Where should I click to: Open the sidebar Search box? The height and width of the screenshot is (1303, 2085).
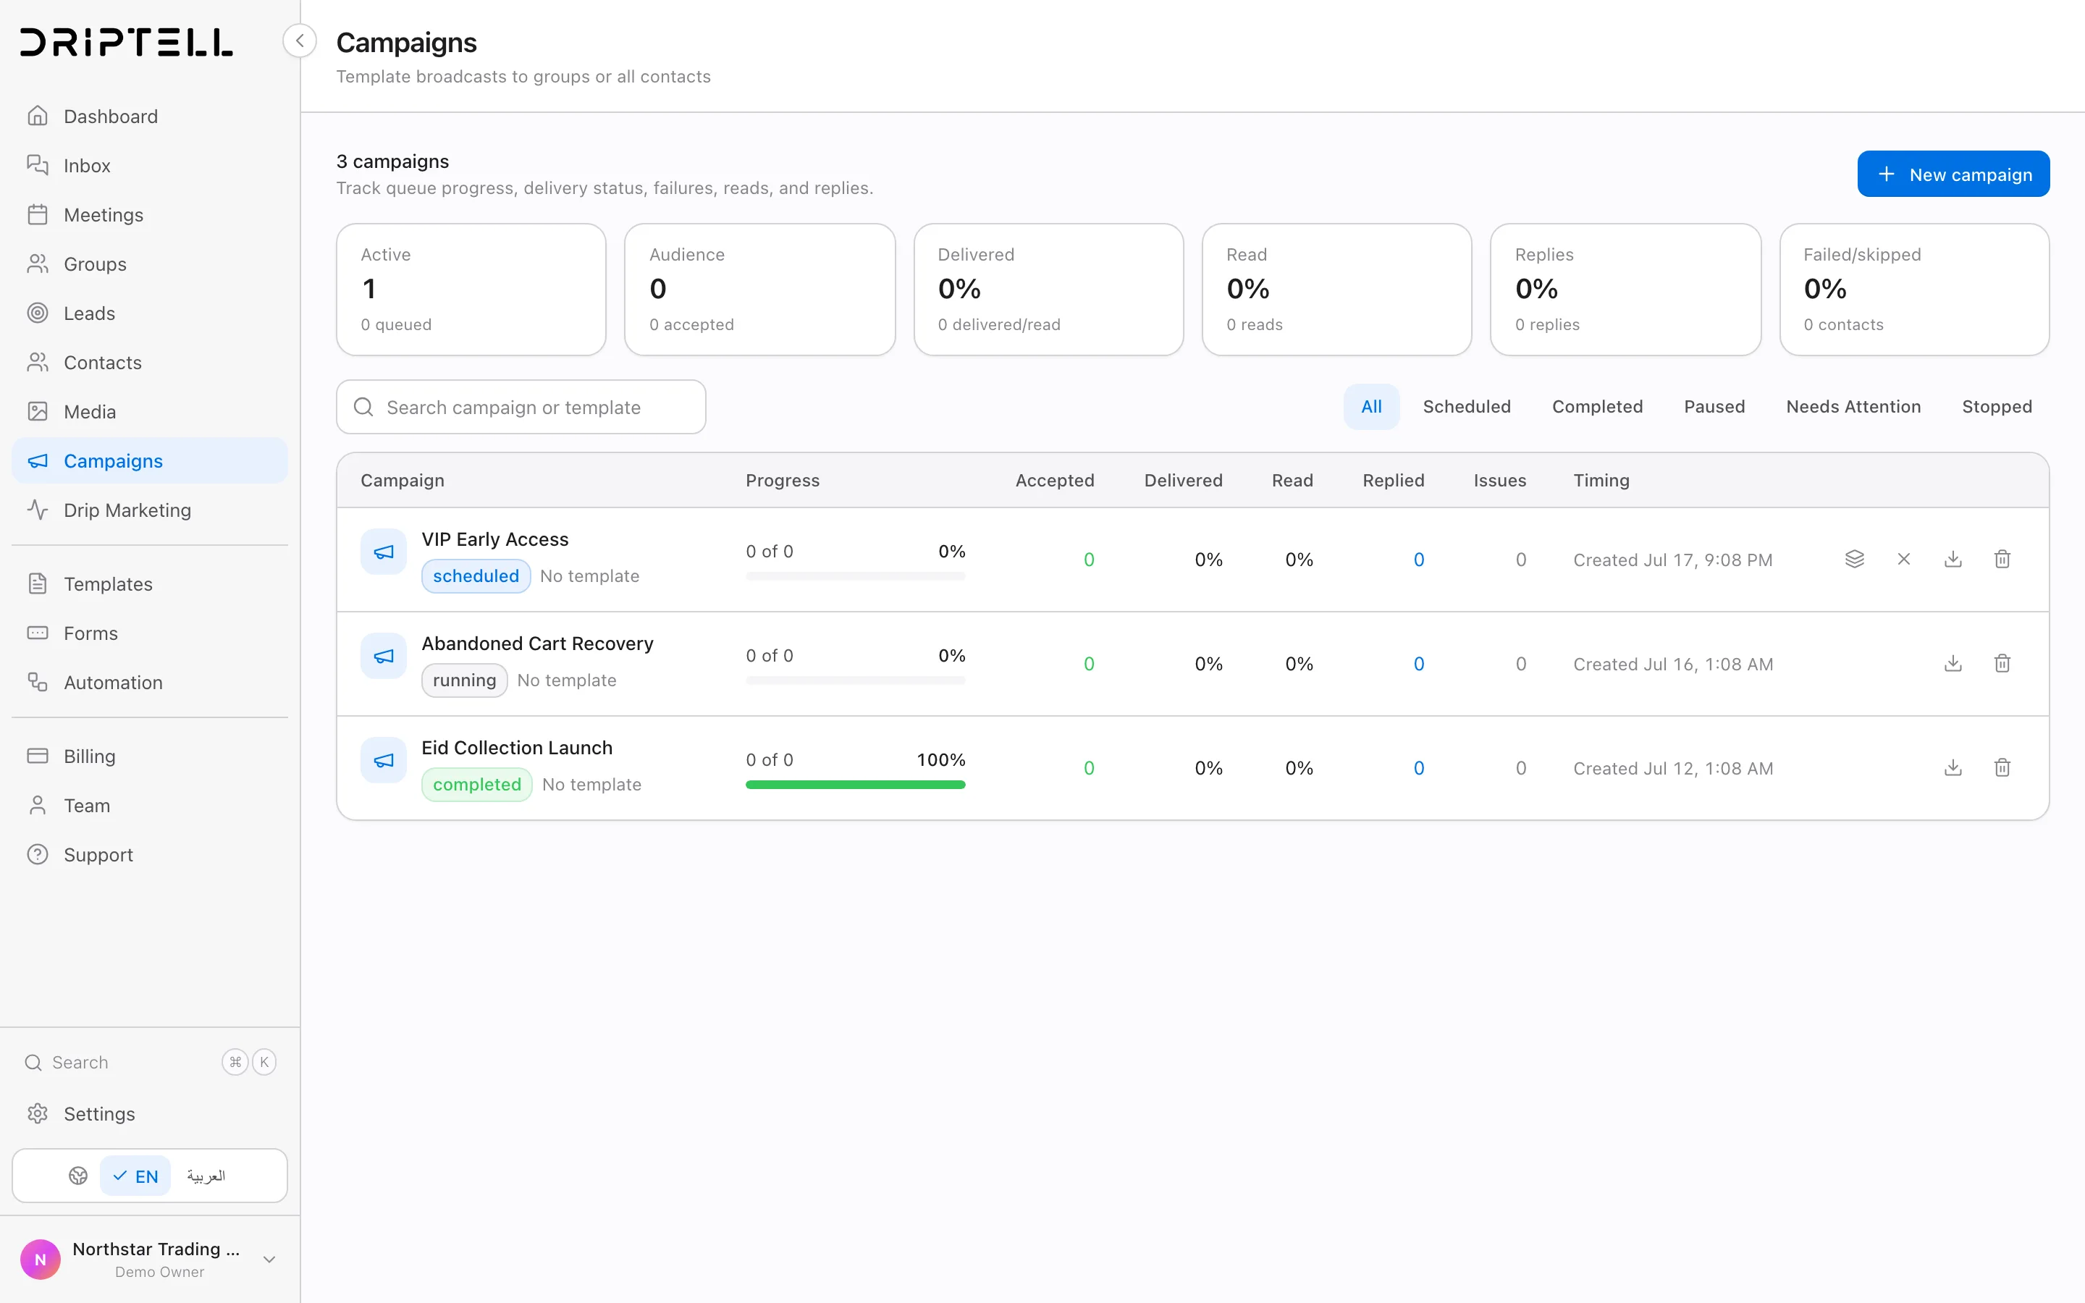150,1062
